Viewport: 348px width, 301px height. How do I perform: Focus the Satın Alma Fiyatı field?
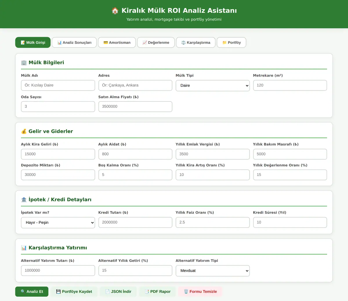[135, 106]
